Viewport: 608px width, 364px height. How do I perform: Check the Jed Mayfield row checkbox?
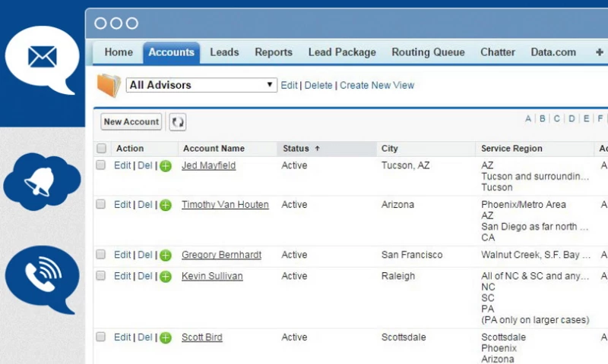pyautogui.click(x=101, y=165)
